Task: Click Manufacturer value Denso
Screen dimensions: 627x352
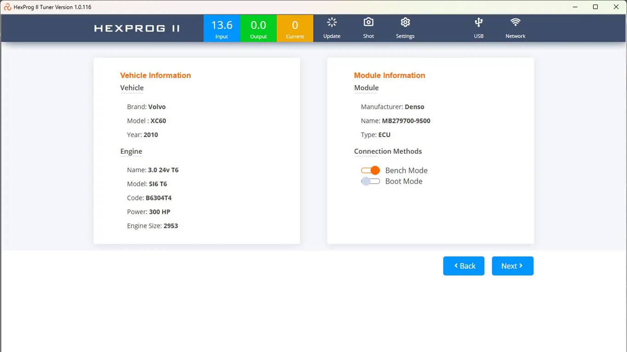Action: (x=414, y=107)
